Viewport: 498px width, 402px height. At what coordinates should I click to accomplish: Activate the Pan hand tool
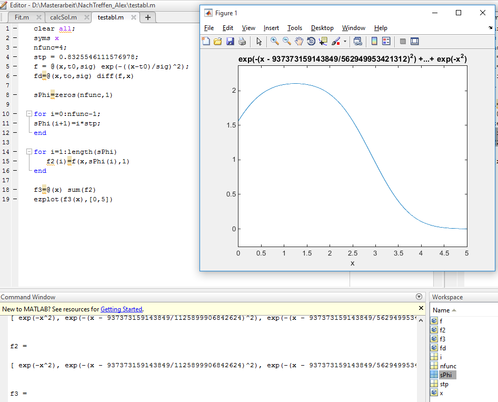[x=299, y=41]
